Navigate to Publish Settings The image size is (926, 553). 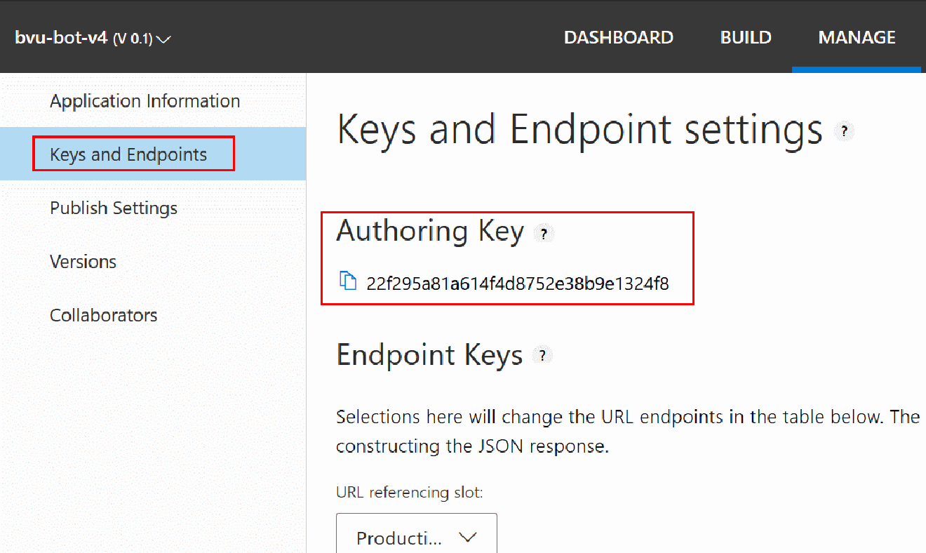click(x=114, y=208)
